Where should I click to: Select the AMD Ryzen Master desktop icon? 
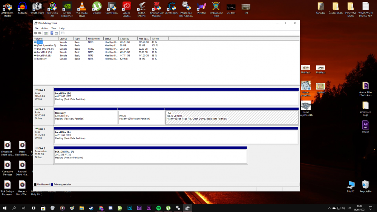point(7,10)
